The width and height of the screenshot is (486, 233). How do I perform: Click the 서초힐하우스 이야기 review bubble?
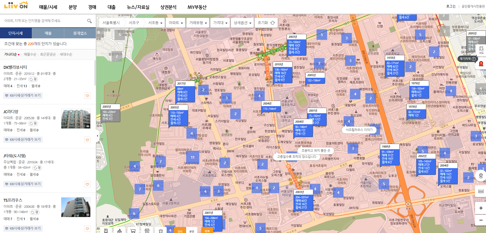pos(359,130)
